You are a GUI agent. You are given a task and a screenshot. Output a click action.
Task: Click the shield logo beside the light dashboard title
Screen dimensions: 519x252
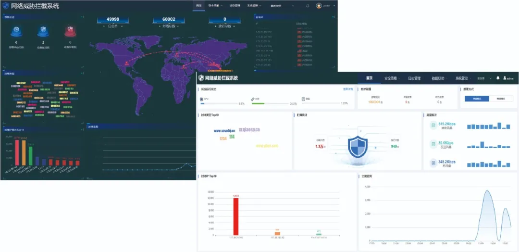click(x=201, y=78)
